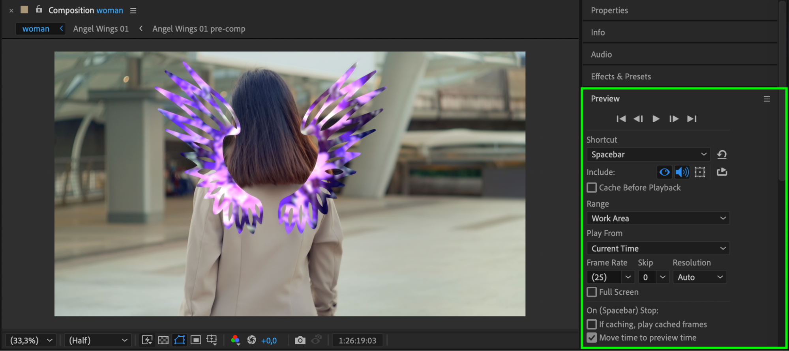789x351 pixels.
Task: Play the preview with the play button
Action: tap(656, 119)
